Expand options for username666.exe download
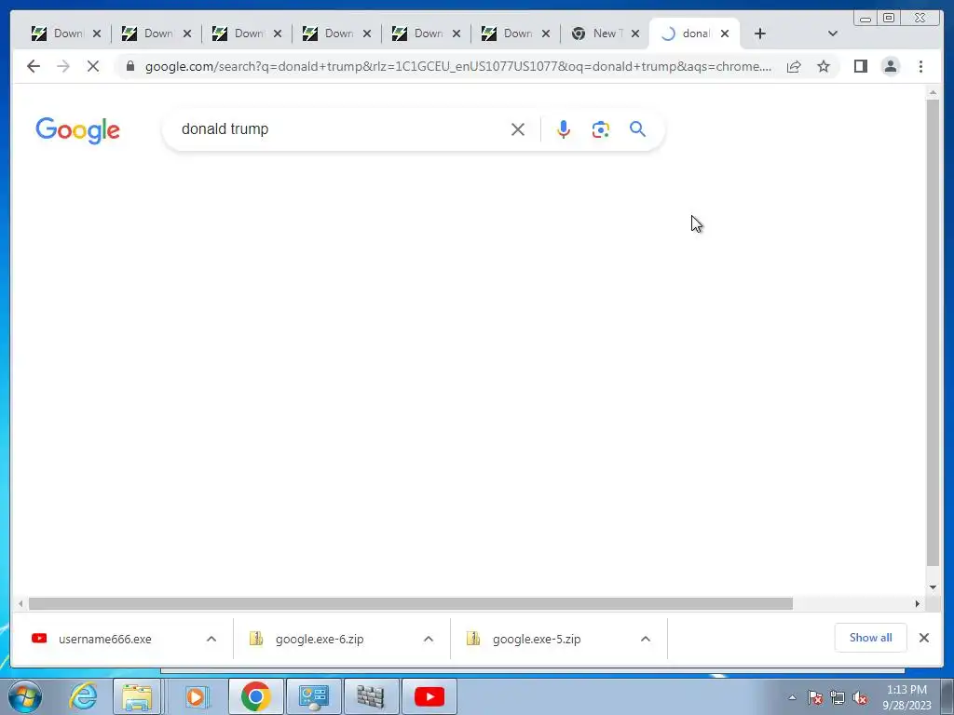The width and height of the screenshot is (954, 715). [211, 639]
